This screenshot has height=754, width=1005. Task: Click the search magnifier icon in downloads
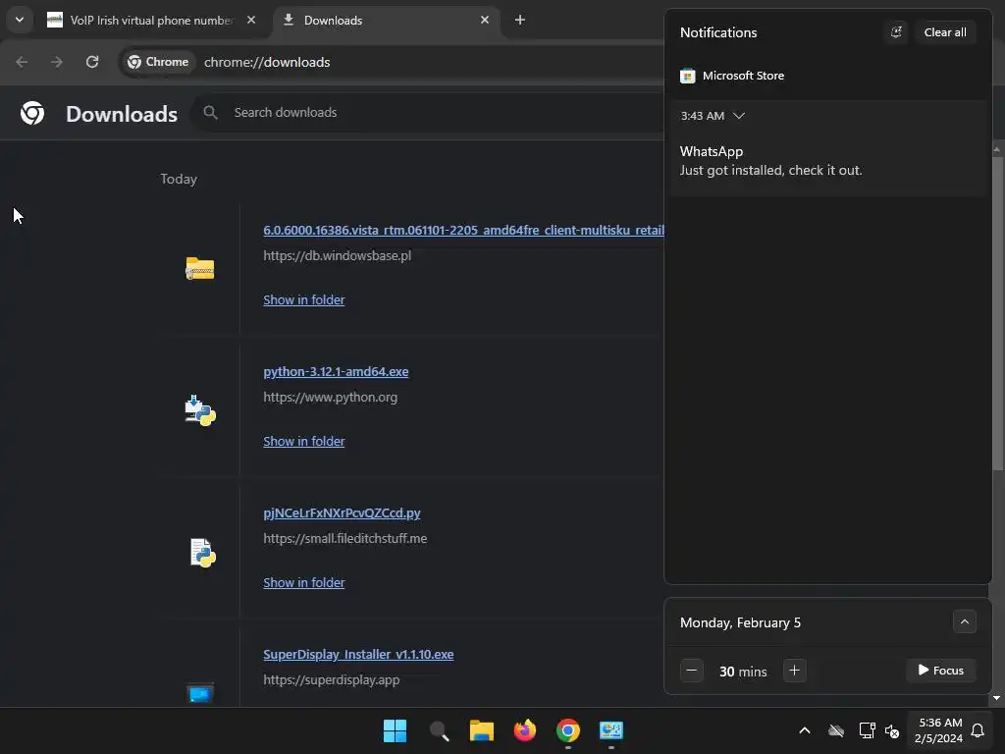(210, 112)
